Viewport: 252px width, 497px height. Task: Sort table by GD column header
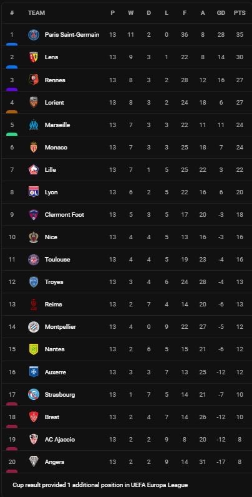tap(221, 13)
